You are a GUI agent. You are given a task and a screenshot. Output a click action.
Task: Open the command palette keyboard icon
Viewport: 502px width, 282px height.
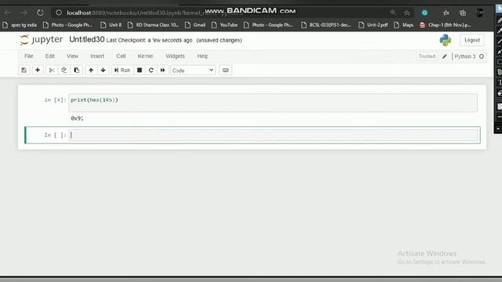[225, 70]
